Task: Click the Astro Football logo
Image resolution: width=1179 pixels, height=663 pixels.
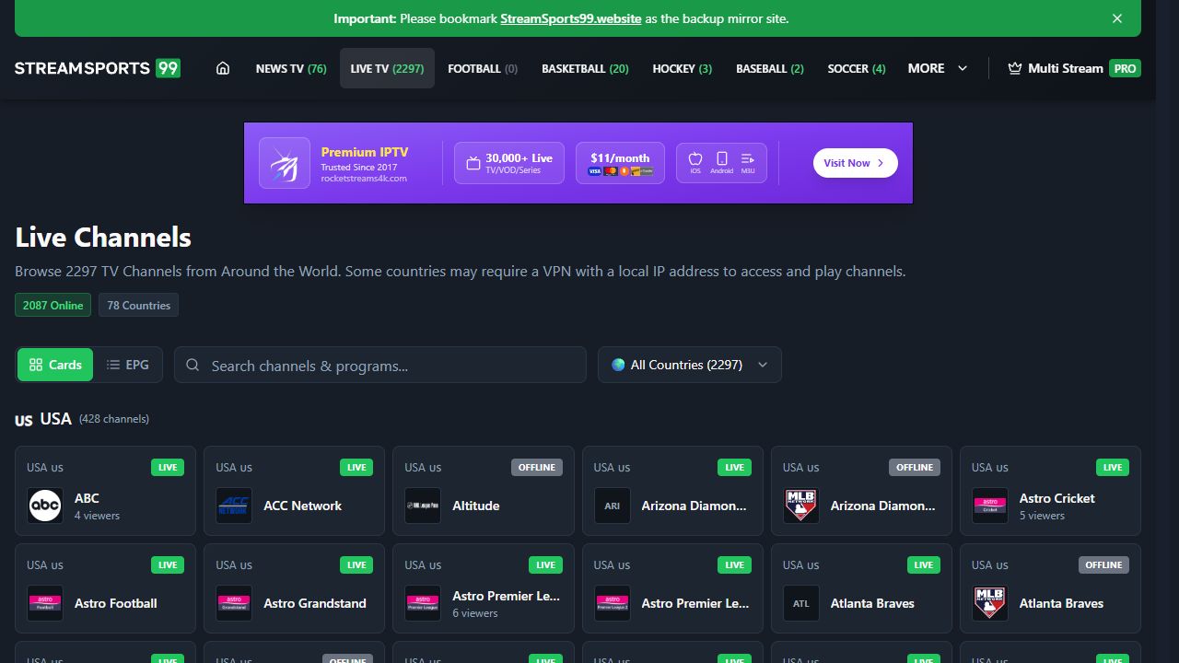Action: click(45, 603)
